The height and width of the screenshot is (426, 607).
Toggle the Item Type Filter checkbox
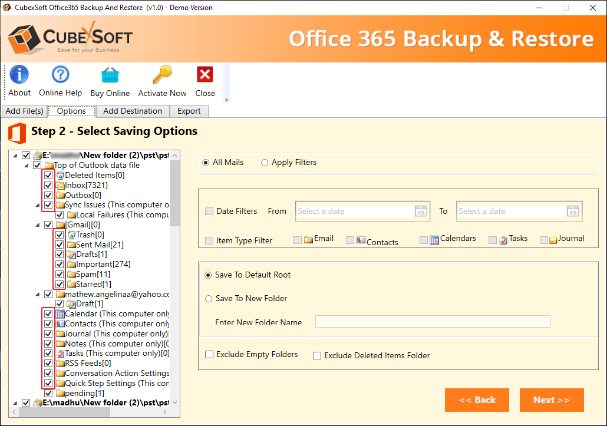209,240
